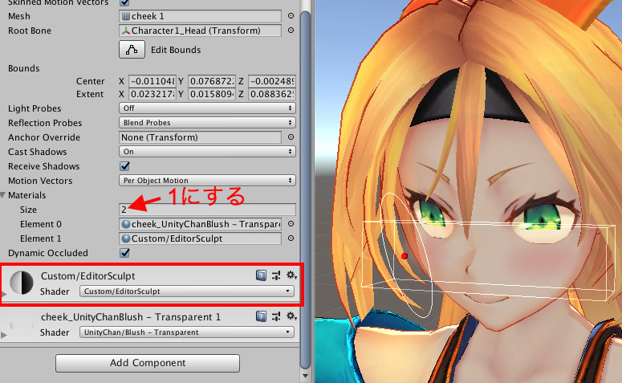Open Reflection Probes dropdown
The height and width of the screenshot is (383, 622).
(x=207, y=122)
